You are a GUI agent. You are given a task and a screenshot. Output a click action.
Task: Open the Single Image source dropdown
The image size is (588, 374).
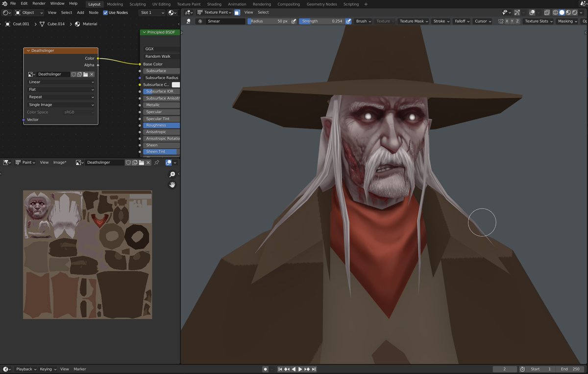click(61, 105)
